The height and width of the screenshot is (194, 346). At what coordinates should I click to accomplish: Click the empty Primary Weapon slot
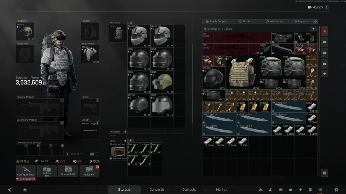pyautogui.click(x=40, y=107)
